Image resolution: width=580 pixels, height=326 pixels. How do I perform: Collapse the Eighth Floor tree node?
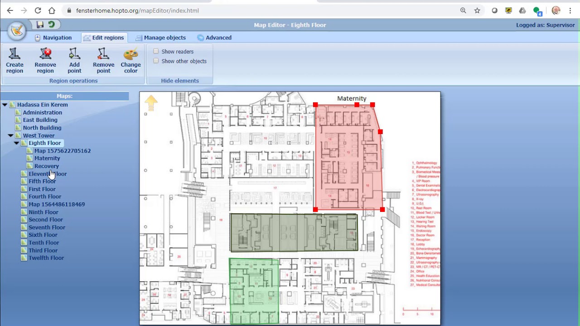(x=16, y=143)
